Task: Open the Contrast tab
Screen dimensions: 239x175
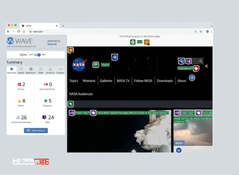Action: click(60, 71)
